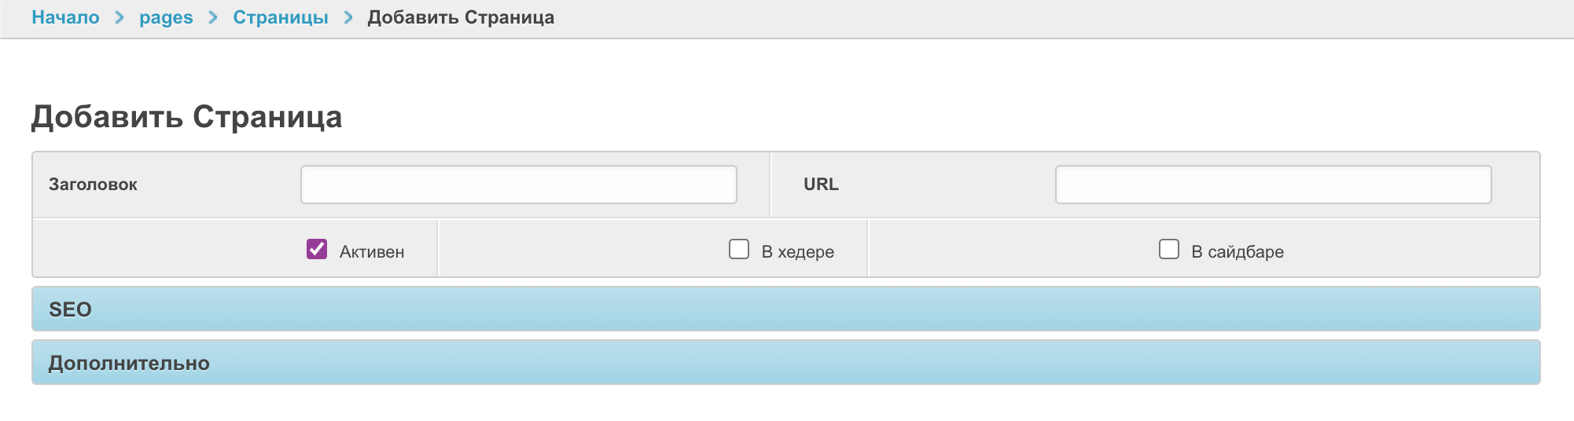Click the Активен checkbox label text

tap(372, 252)
